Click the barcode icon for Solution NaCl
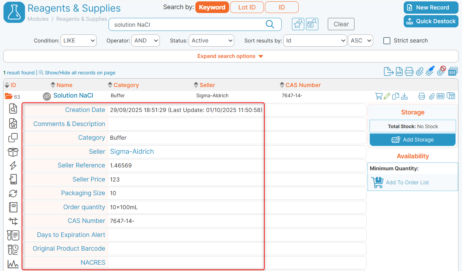 click(440, 96)
